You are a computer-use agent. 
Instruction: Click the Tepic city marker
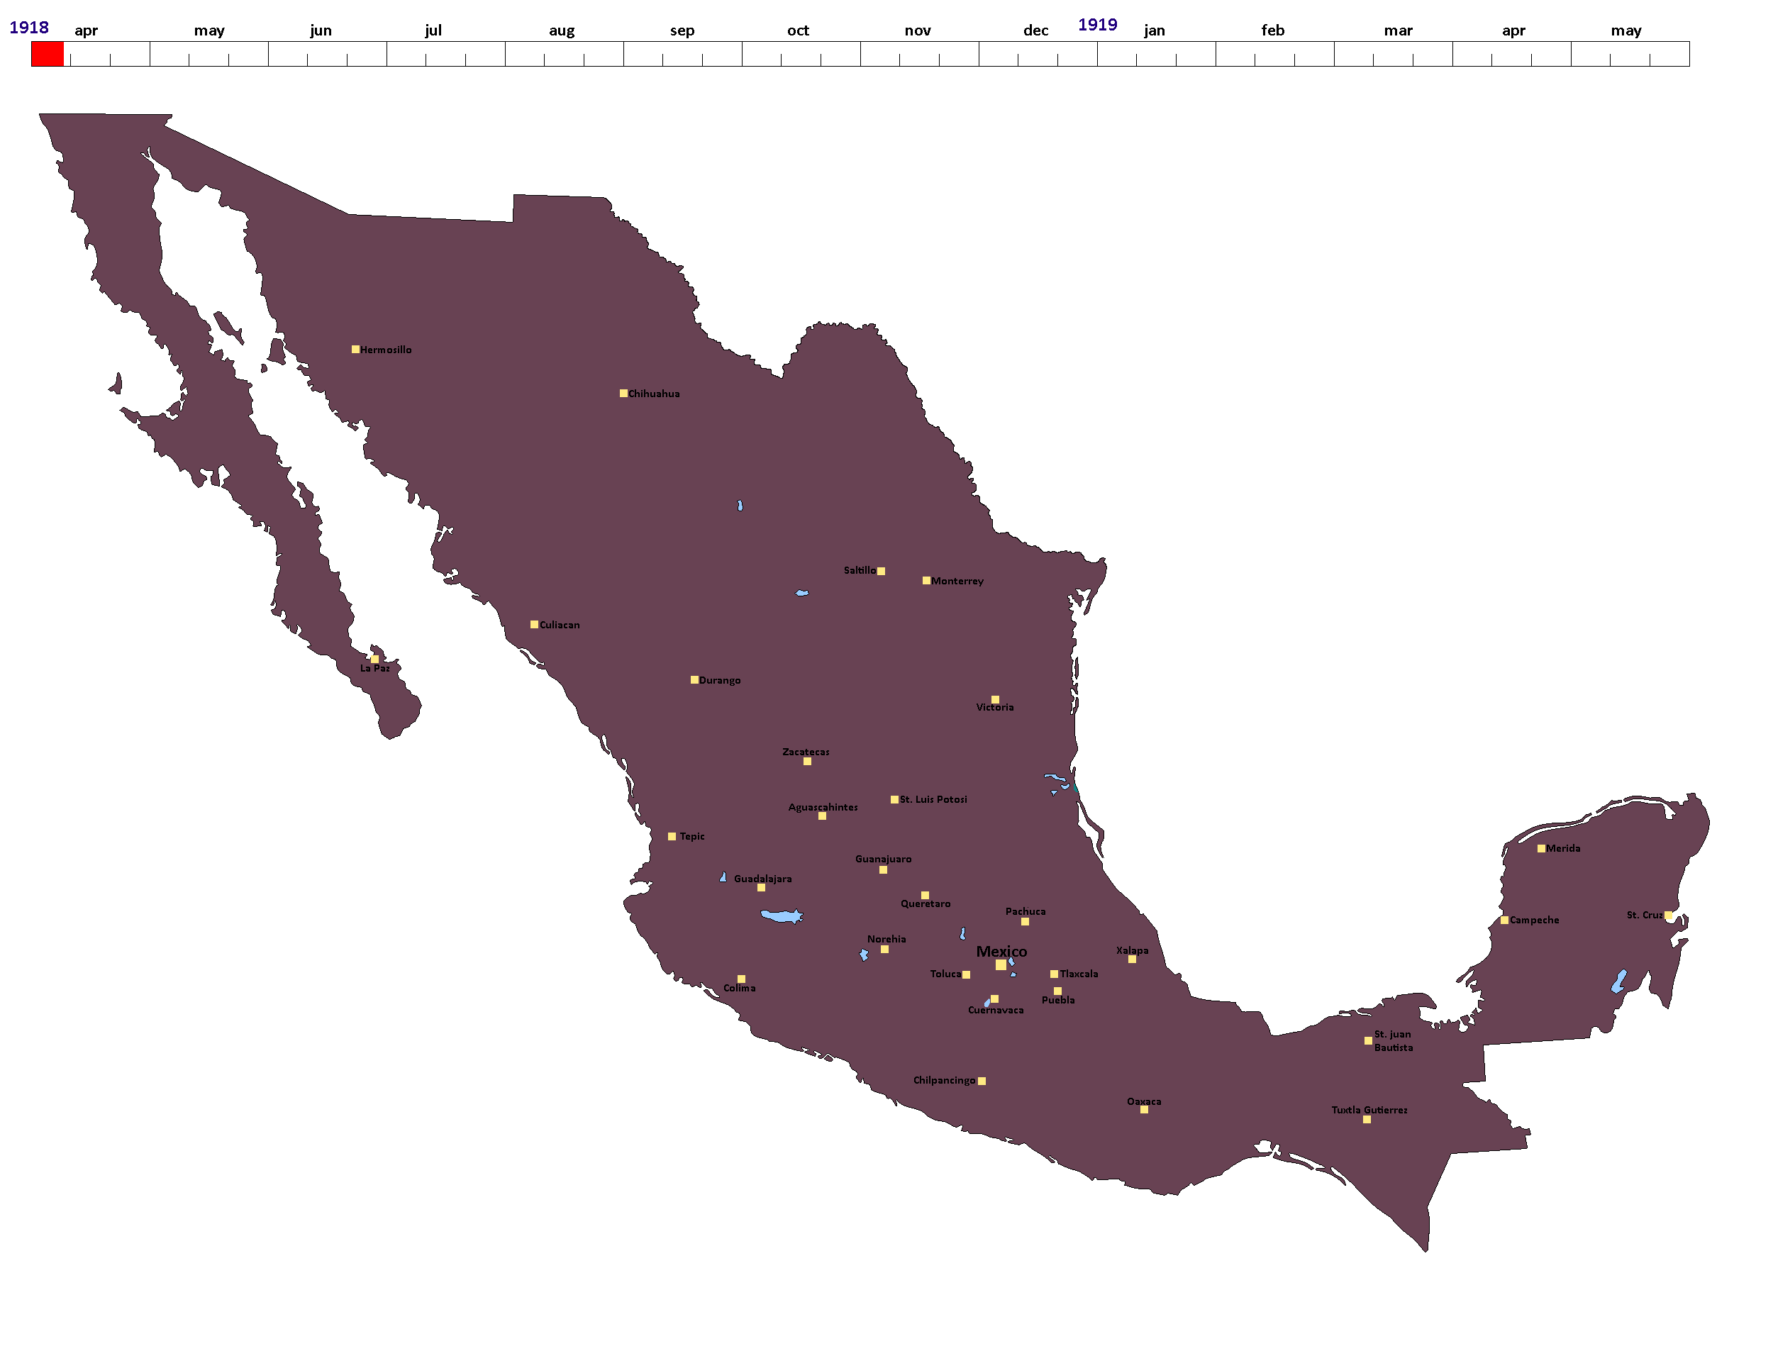672,836
